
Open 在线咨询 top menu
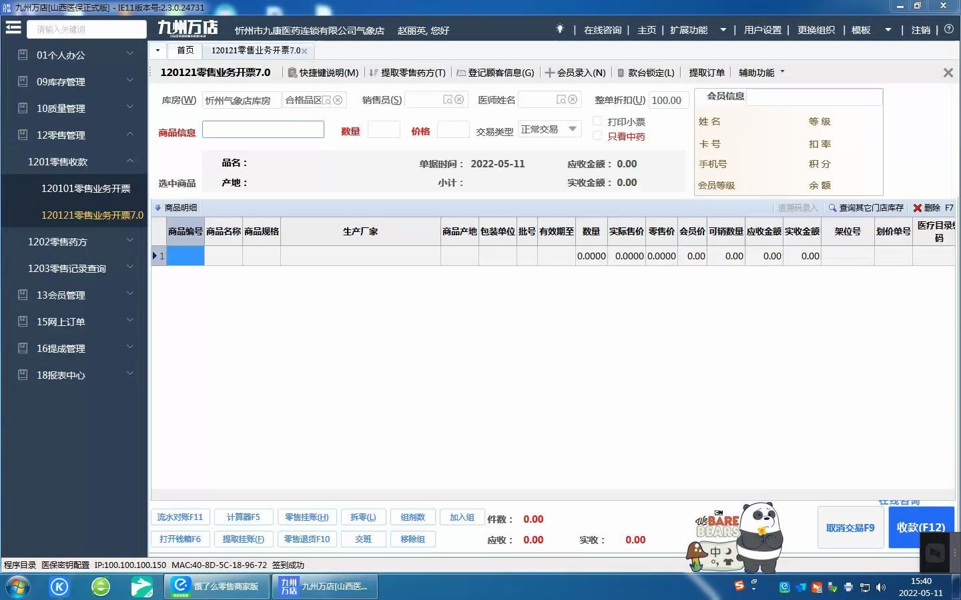point(603,30)
